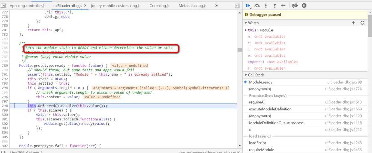The image size is (372, 153).
Task: Open ui5loader-dbg.js:1118 source link
Action: click(343, 123)
